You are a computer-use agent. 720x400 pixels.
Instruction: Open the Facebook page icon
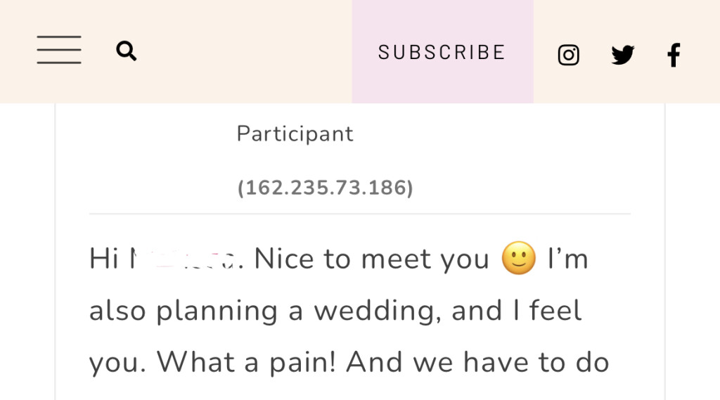[x=674, y=55]
